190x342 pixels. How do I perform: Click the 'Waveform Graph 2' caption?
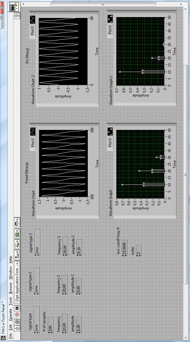pyautogui.click(x=111, y=90)
